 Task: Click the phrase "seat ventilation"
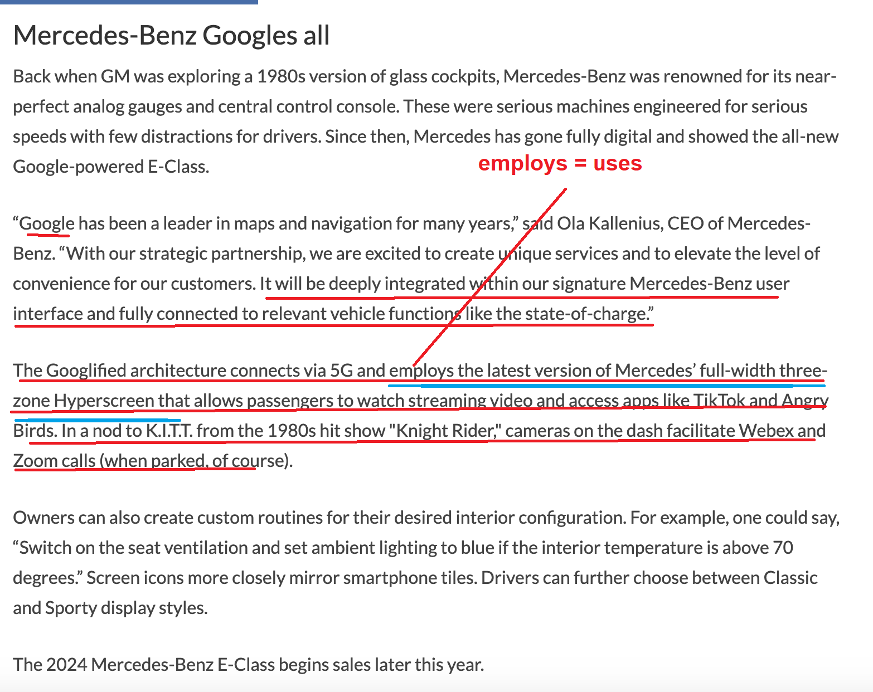coord(188,548)
